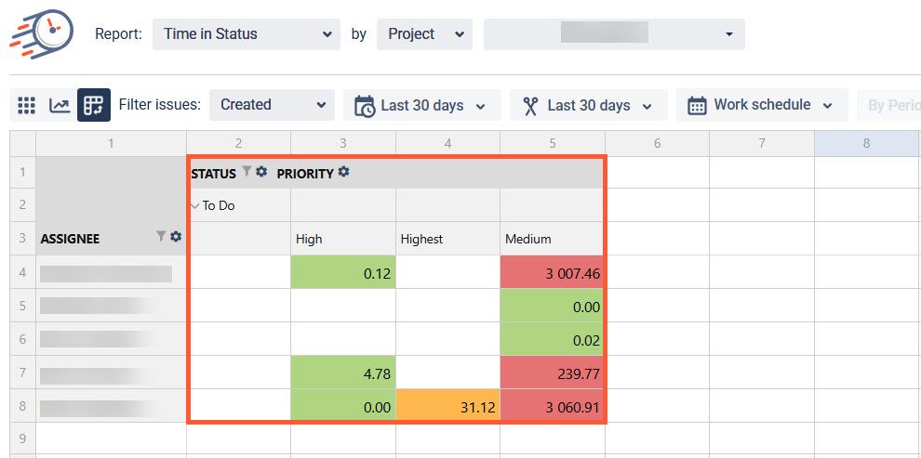
Task: Click the Medium cell 0.00 in row 5
Action: tap(552, 306)
